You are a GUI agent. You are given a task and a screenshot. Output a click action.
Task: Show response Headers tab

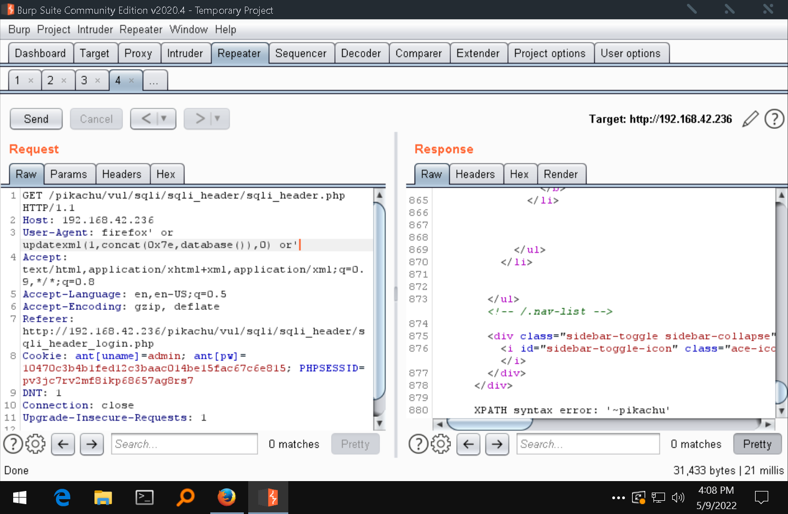point(475,174)
